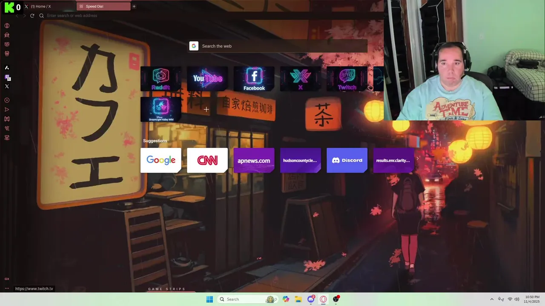The height and width of the screenshot is (306, 545).
Task: Open the CNN suggestion tile
Action: click(x=207, y=160)
